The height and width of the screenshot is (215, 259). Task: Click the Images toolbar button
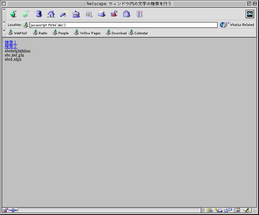tap(89, 14)
